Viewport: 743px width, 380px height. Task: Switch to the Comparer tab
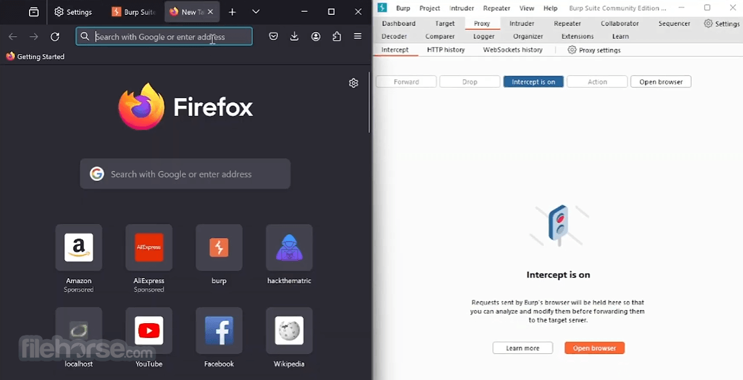(x=440, y=36)
